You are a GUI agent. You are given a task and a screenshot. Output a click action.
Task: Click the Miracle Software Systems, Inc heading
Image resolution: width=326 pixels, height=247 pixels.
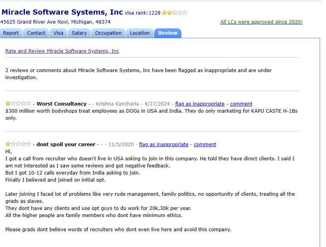pos(62,12)
